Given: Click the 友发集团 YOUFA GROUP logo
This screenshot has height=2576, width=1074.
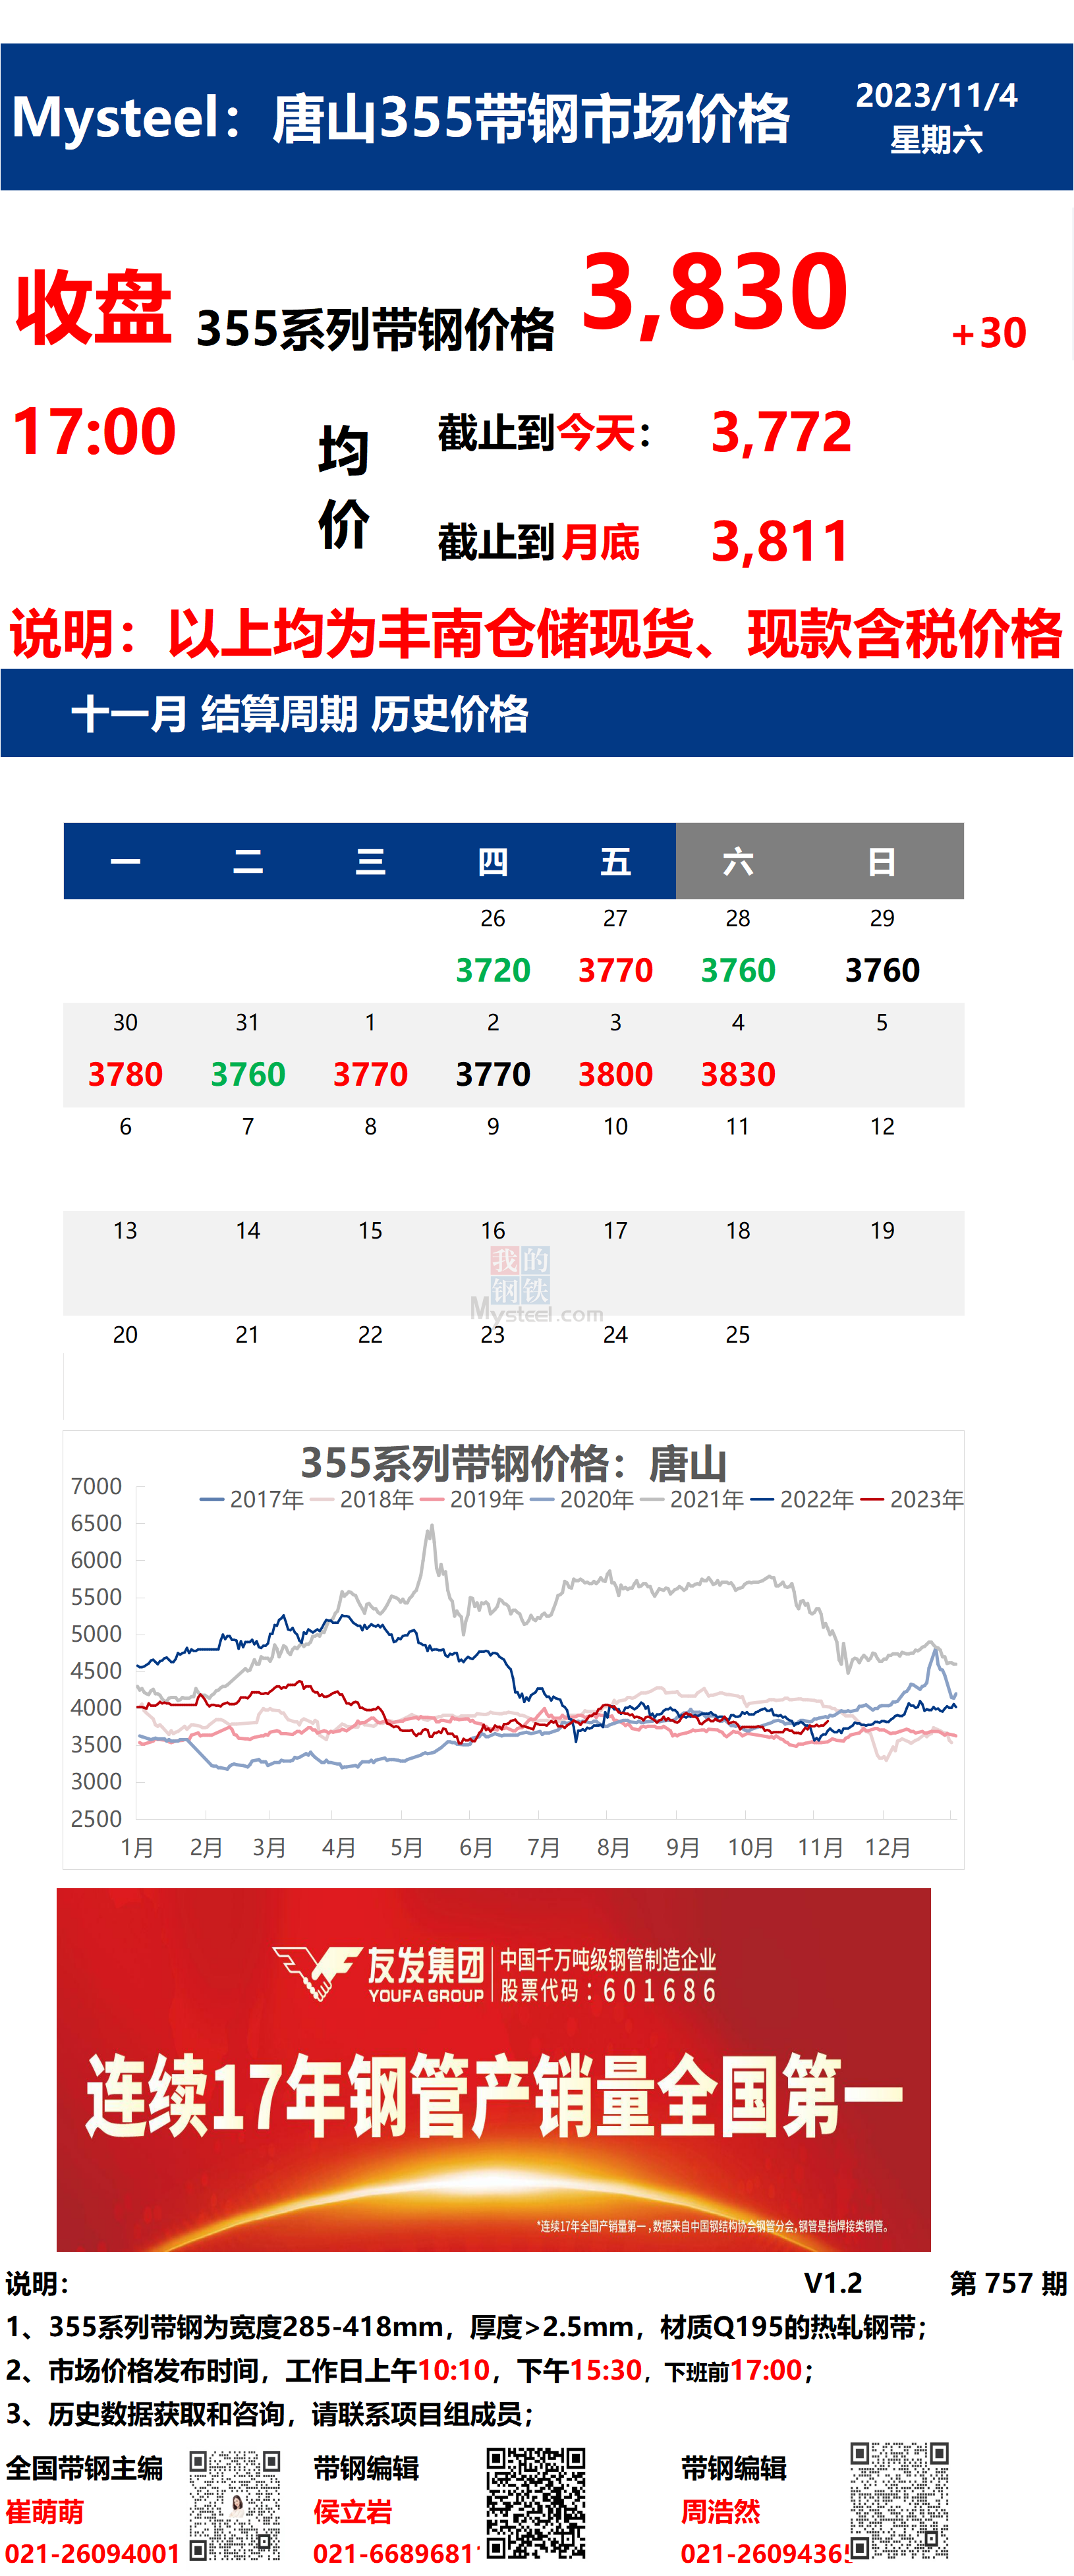Looking at the screenshot, I should [x=378, y=1975].
